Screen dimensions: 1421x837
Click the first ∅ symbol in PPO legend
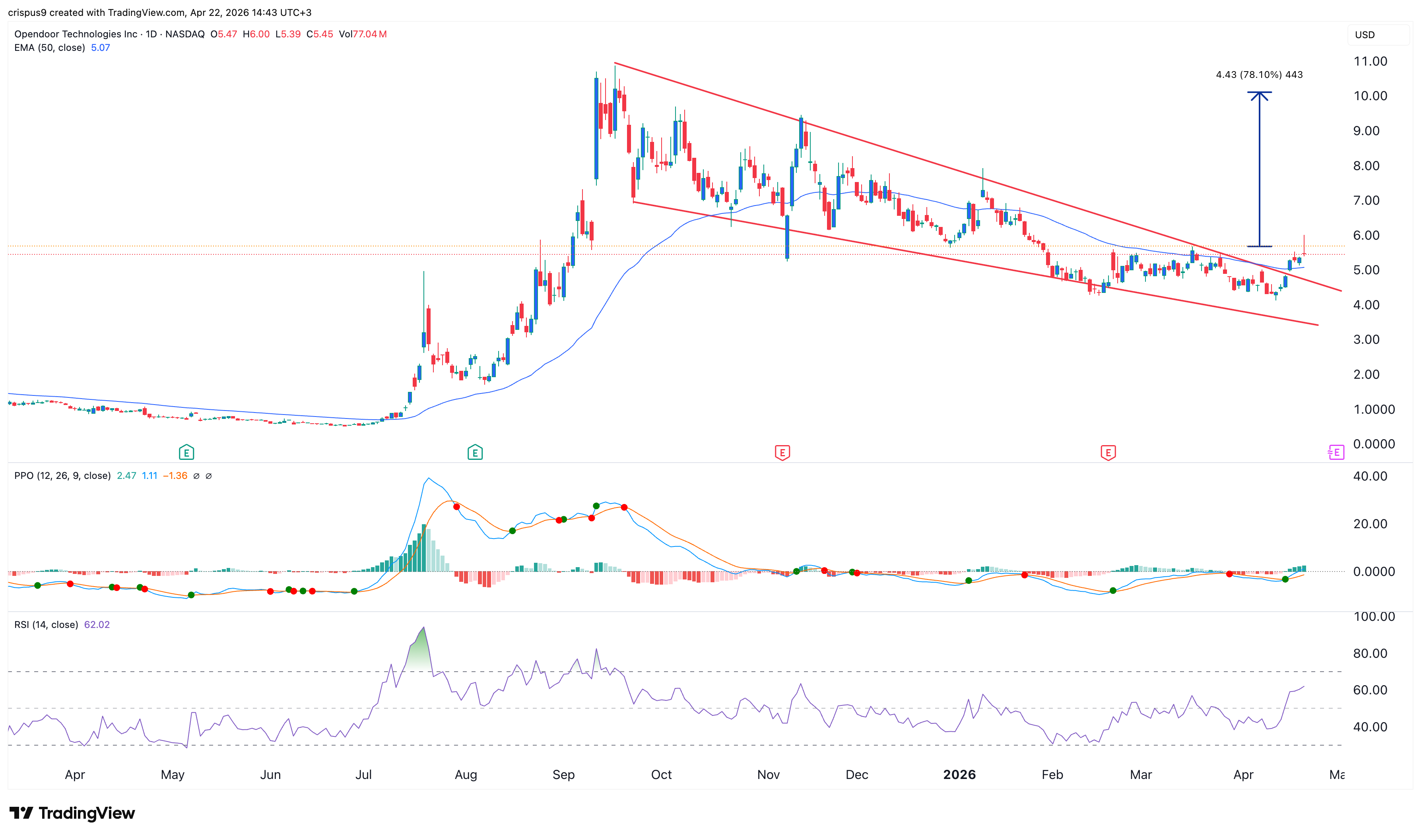(x=196, y=476)
